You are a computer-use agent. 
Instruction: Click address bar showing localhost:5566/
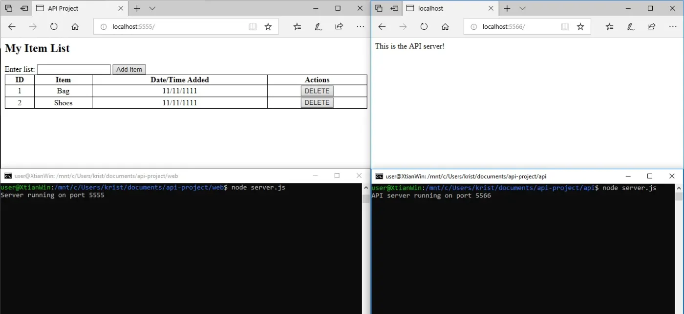[527, 27]
